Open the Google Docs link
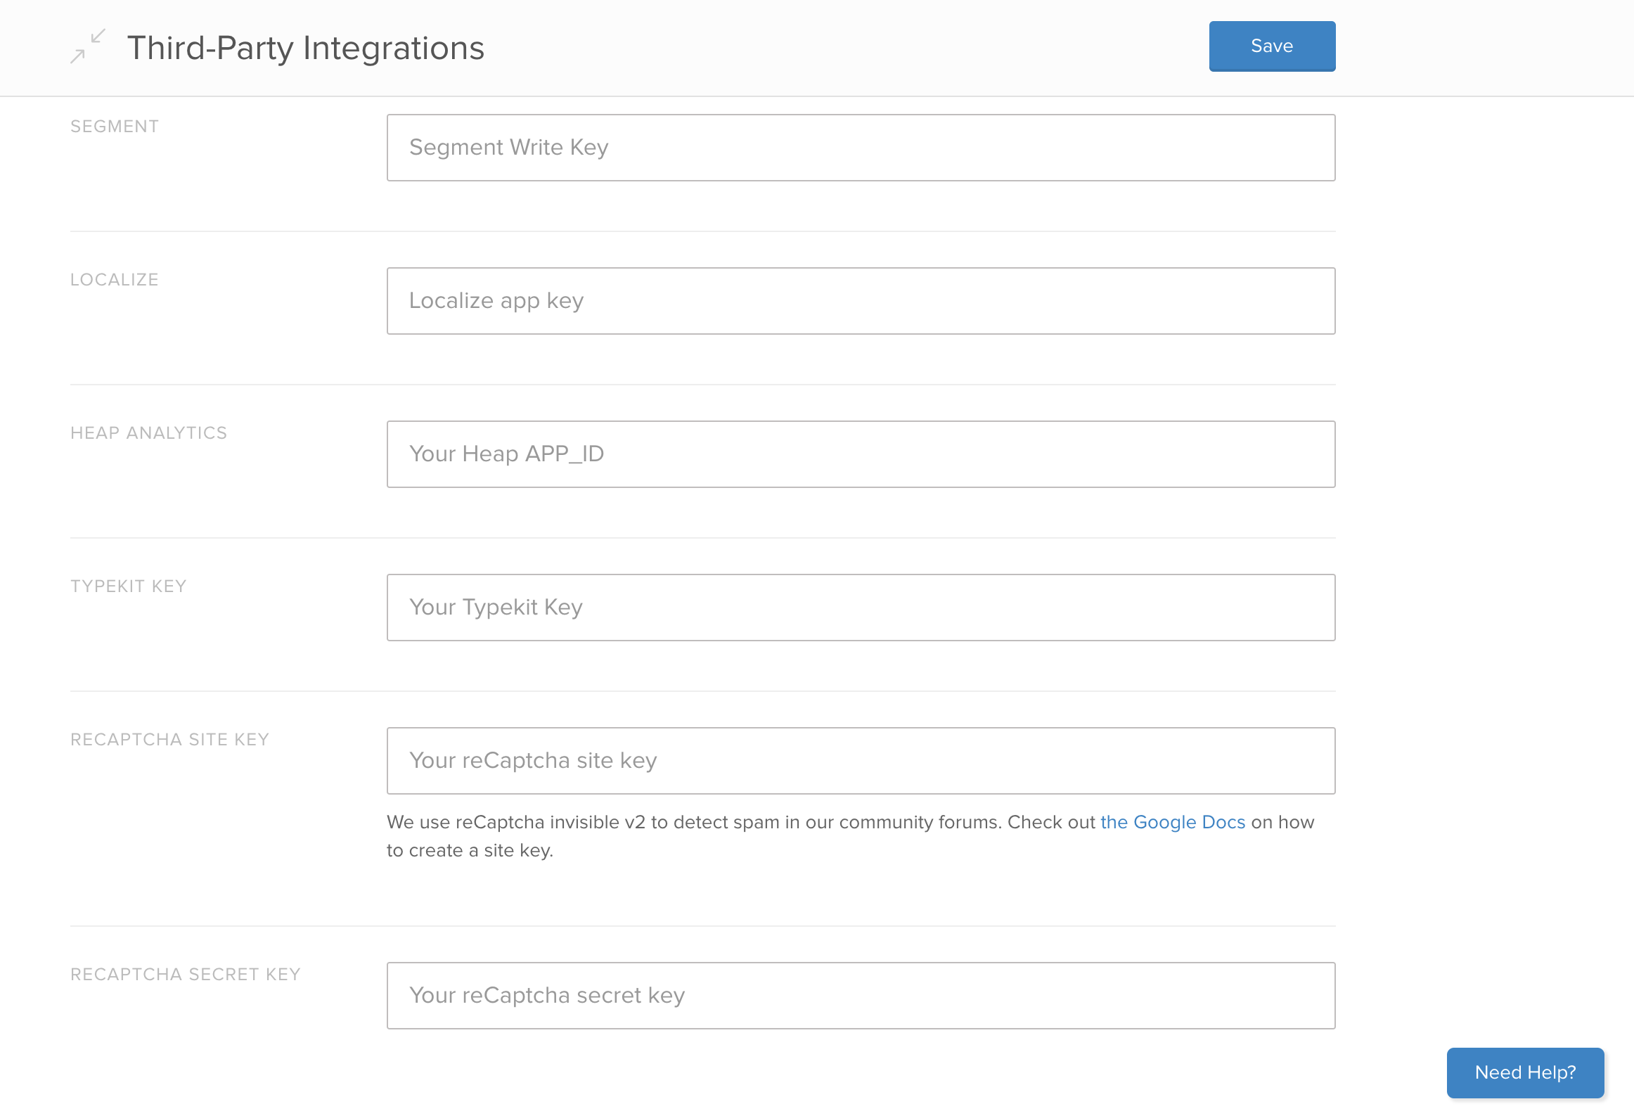1634x1111 pixels. 1172,822
